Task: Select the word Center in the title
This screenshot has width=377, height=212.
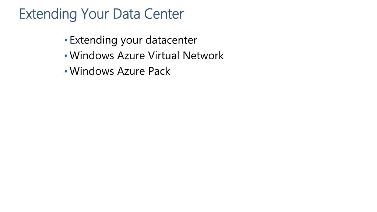Action: coord(164,14)
